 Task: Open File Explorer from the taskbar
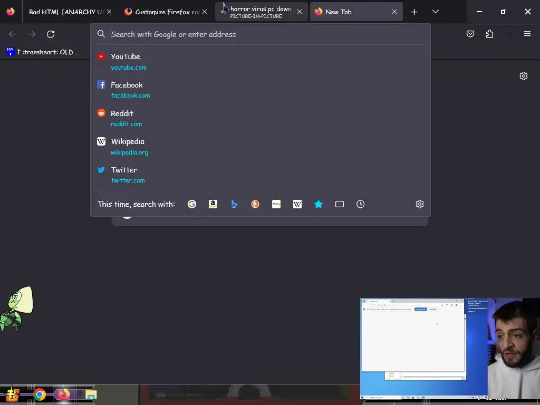[x=91, y=394]
